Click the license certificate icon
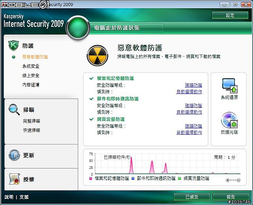This screenshot has height=205, width=253. tap(14, 179)
